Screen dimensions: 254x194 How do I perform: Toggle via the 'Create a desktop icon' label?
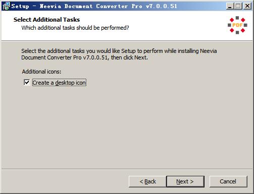pyautogui.click(x=59, y=83)
